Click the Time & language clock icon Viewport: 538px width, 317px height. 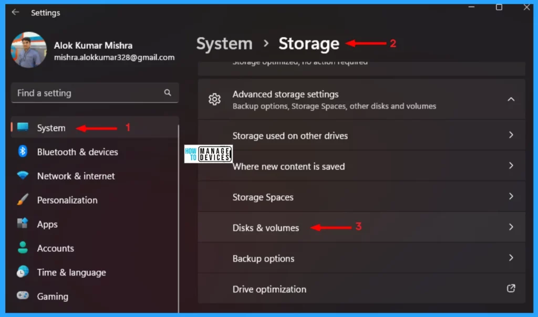click(x=23, y=271)
